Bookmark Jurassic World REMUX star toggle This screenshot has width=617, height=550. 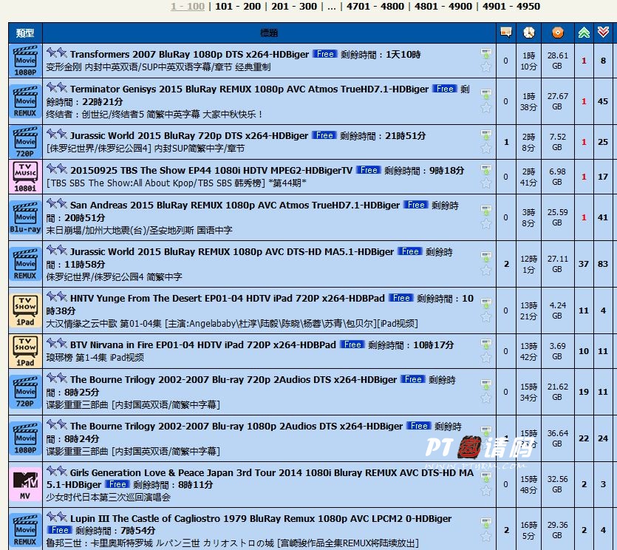[x=486, y=270]
